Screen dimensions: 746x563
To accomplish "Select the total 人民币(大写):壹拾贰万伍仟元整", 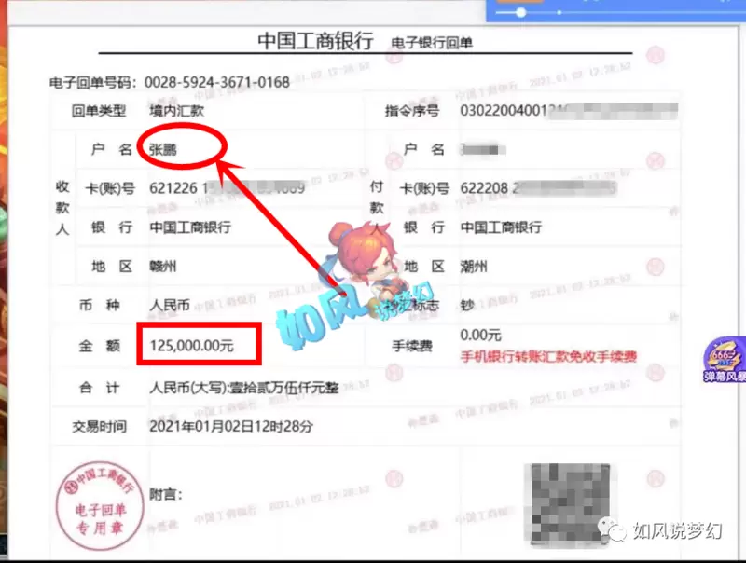I will pyautogui.click(x=244, y=388).
